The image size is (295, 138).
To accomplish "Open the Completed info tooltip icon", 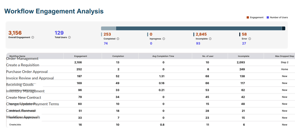I will tap(118, 39).
